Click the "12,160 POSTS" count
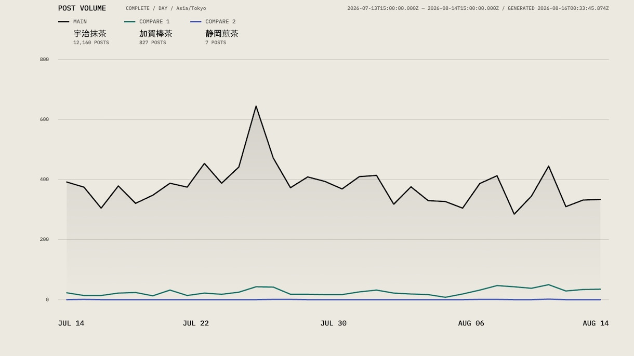Viewport: 634px width, 356px height. click(x=91, y=43)
